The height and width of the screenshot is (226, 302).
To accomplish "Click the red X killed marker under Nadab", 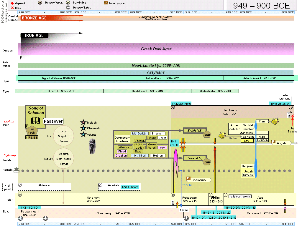I will tap(292, 117).
